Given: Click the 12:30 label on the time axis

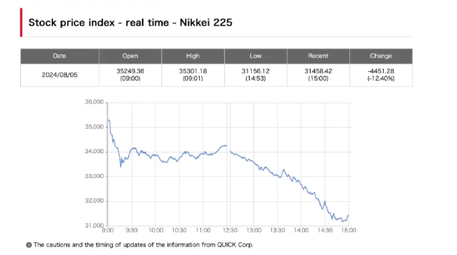Looking at the screenshot, I should (x=228, y=231).
